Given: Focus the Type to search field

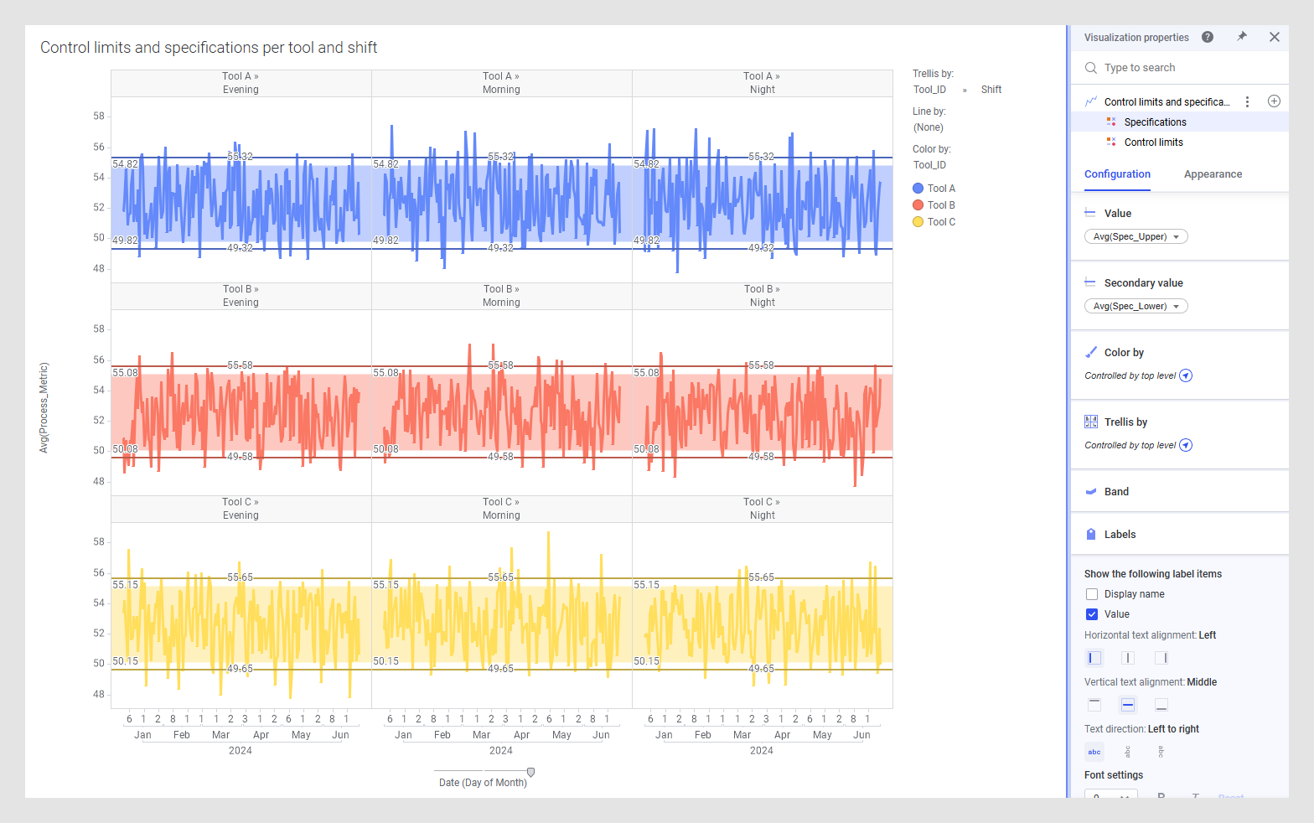Looking at the screenshot, I should point(1180,68).
